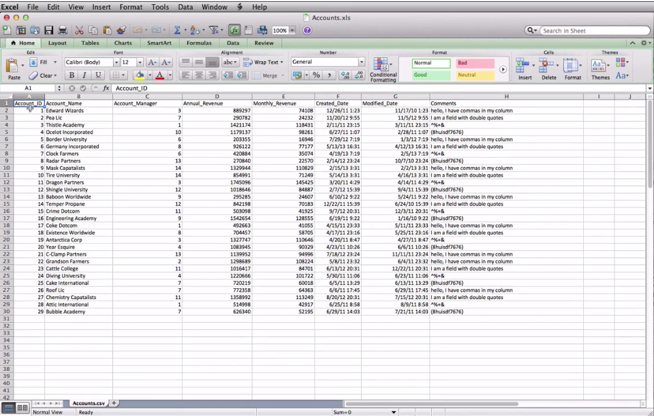
Task: Apply percent style button
Action: pos(316,75)
